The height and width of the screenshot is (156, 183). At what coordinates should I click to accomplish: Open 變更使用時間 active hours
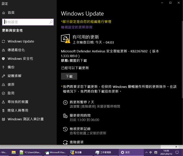(x=80, y=116)
